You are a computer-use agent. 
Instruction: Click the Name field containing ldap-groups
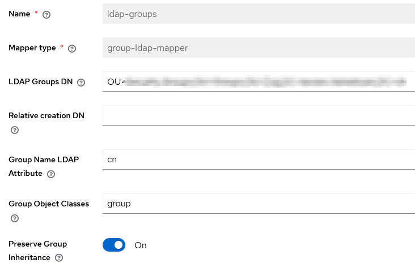[259, 14]
